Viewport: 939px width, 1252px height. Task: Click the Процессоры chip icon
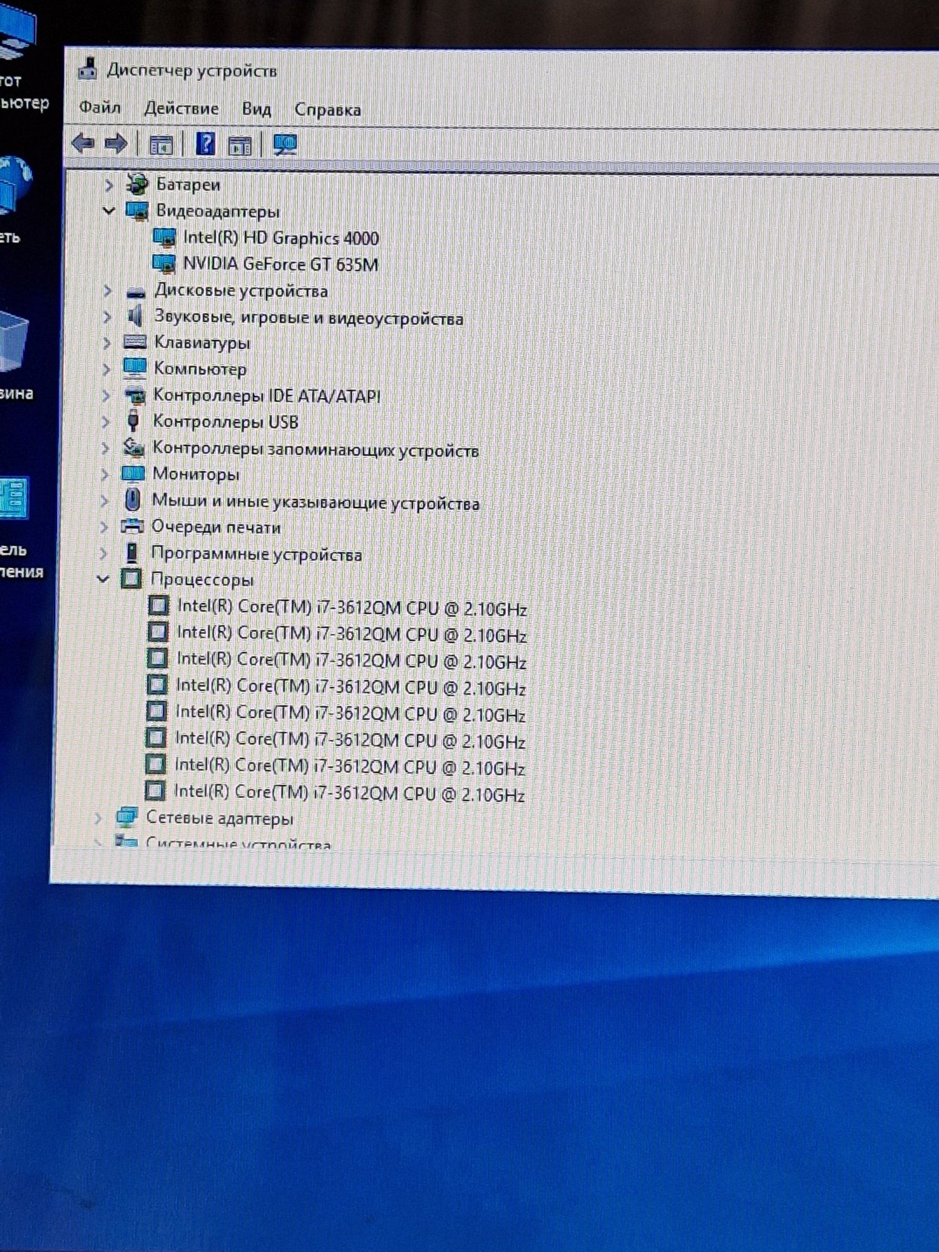click(130, 578)
